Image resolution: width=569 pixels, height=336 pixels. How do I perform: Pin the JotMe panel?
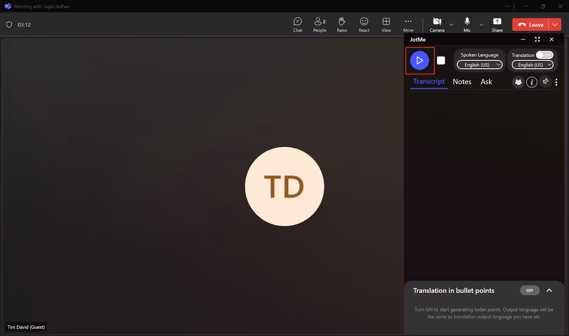tap(546, 82)
